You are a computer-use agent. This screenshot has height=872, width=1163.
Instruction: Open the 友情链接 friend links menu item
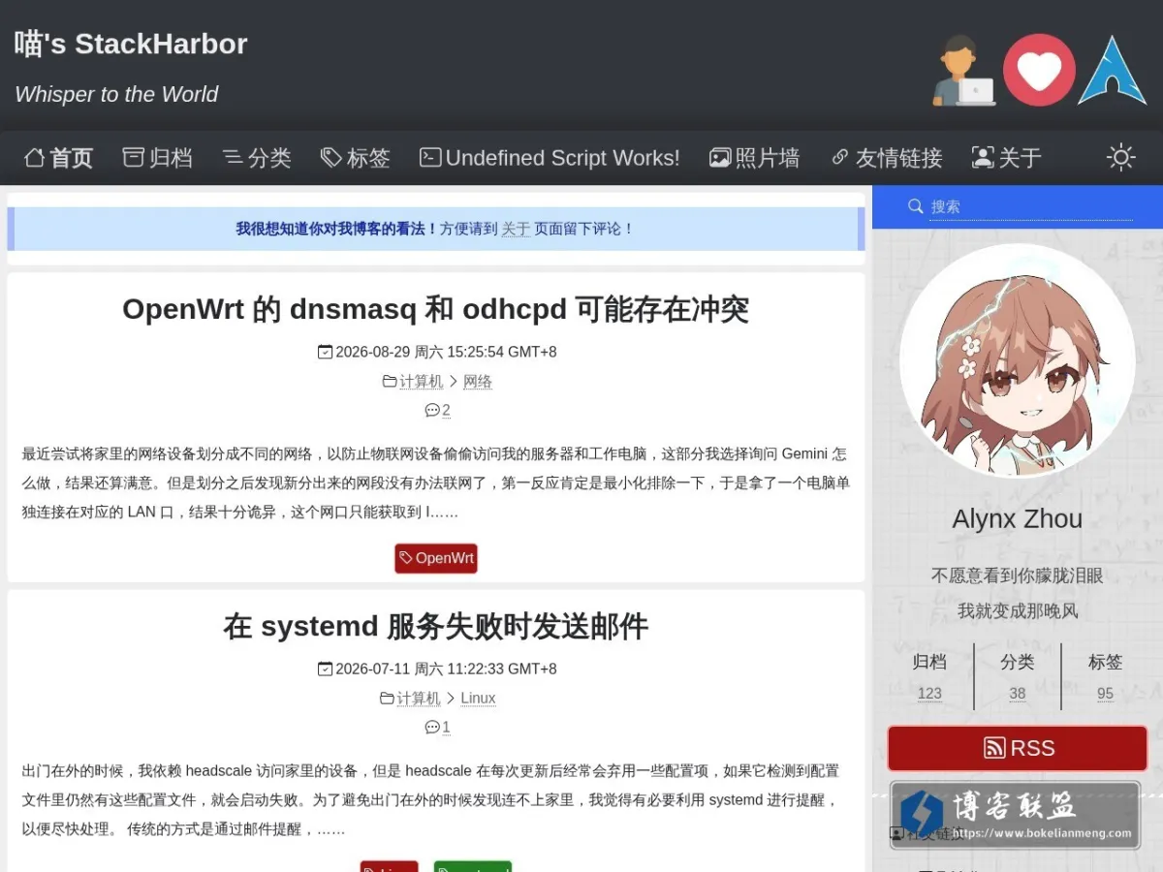[x=887, y=158]
